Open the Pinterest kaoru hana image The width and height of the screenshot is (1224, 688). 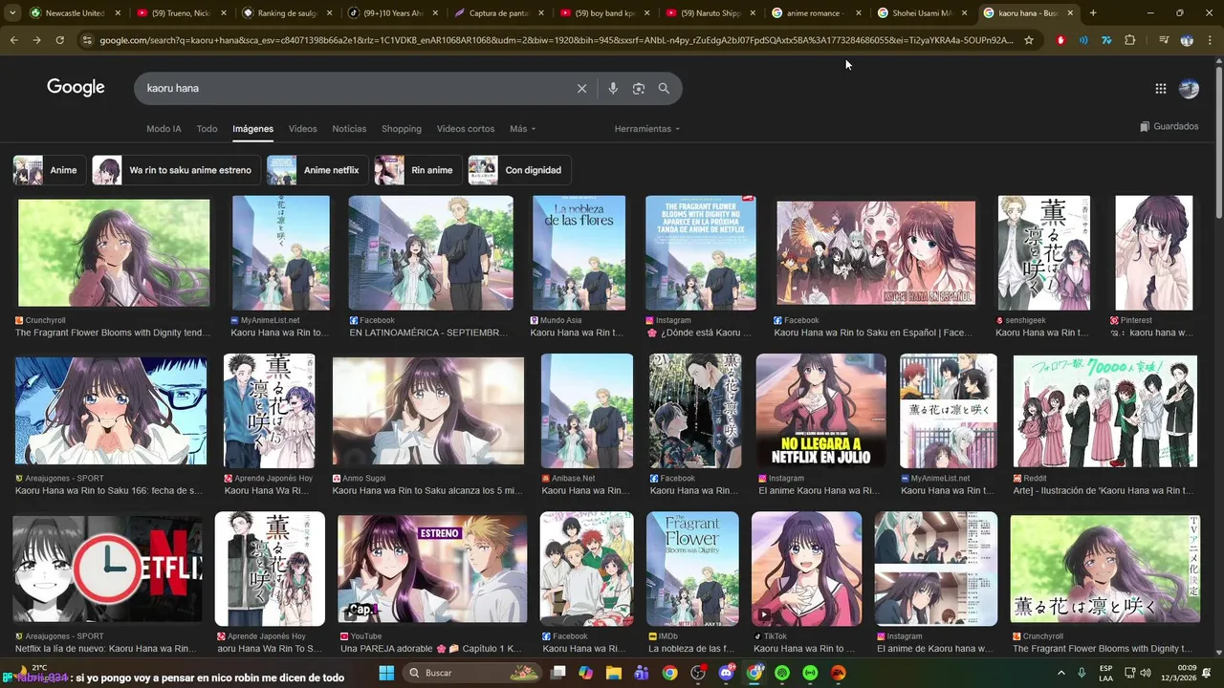[1153, 253]
